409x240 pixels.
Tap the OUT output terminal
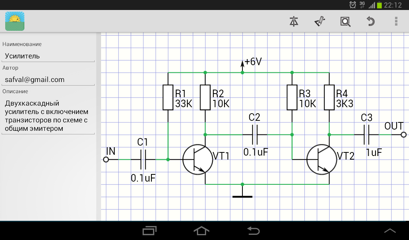coord(403,135)
